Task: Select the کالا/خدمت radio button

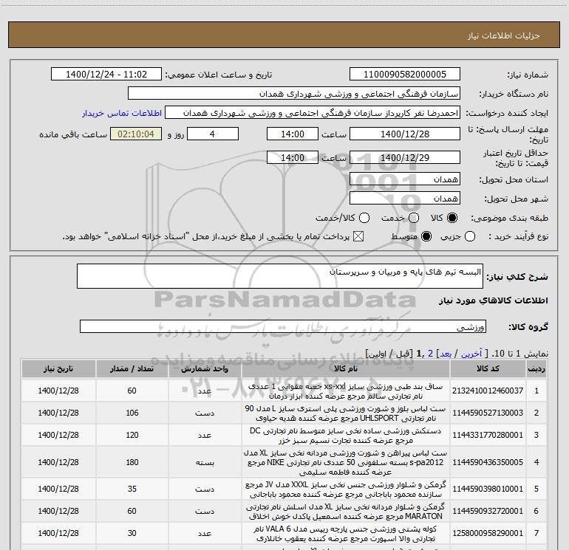Action: 364,218
